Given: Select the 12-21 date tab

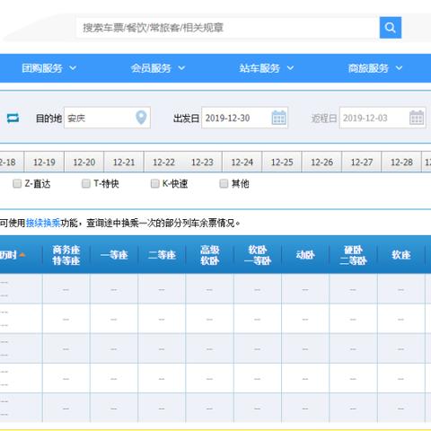Looking at the screenshot, I should pyautogui.click(x=124, y=162).
